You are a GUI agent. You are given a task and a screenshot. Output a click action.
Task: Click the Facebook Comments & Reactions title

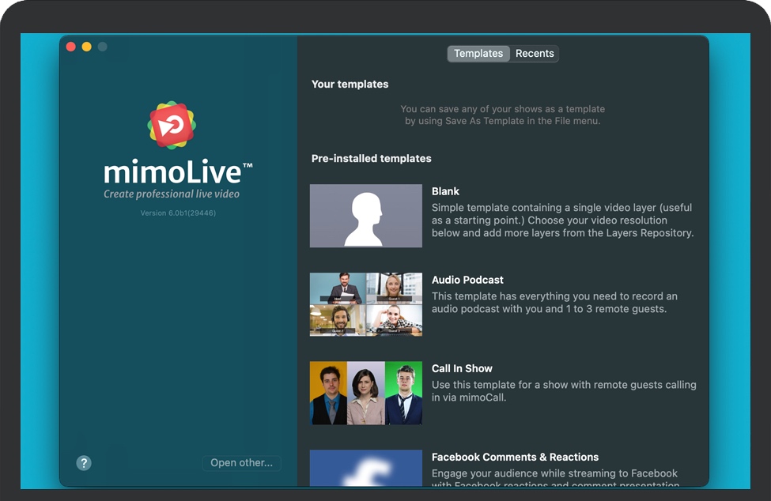(x=516, y=458)
